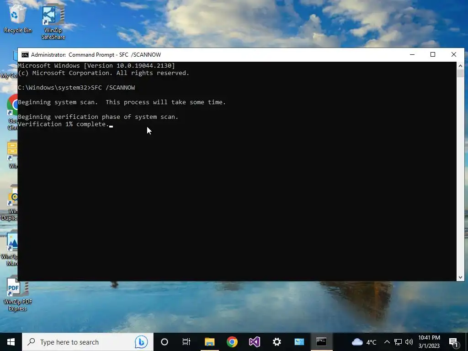
Task: Open Task View on taskbar
Action: tap(186, 342)
